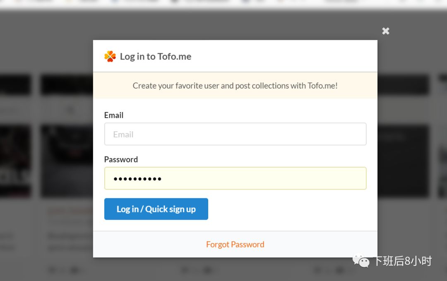Click into the filled Password field
Image resolution: width=447 pixels, height=281 pixels.
pyautogui.click(x=235, y=178)
